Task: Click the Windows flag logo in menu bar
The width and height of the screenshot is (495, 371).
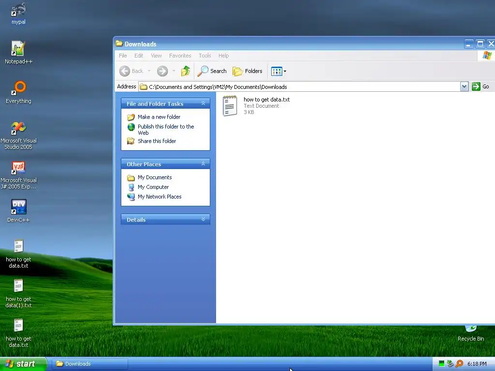Action: [x=486, y=56]
